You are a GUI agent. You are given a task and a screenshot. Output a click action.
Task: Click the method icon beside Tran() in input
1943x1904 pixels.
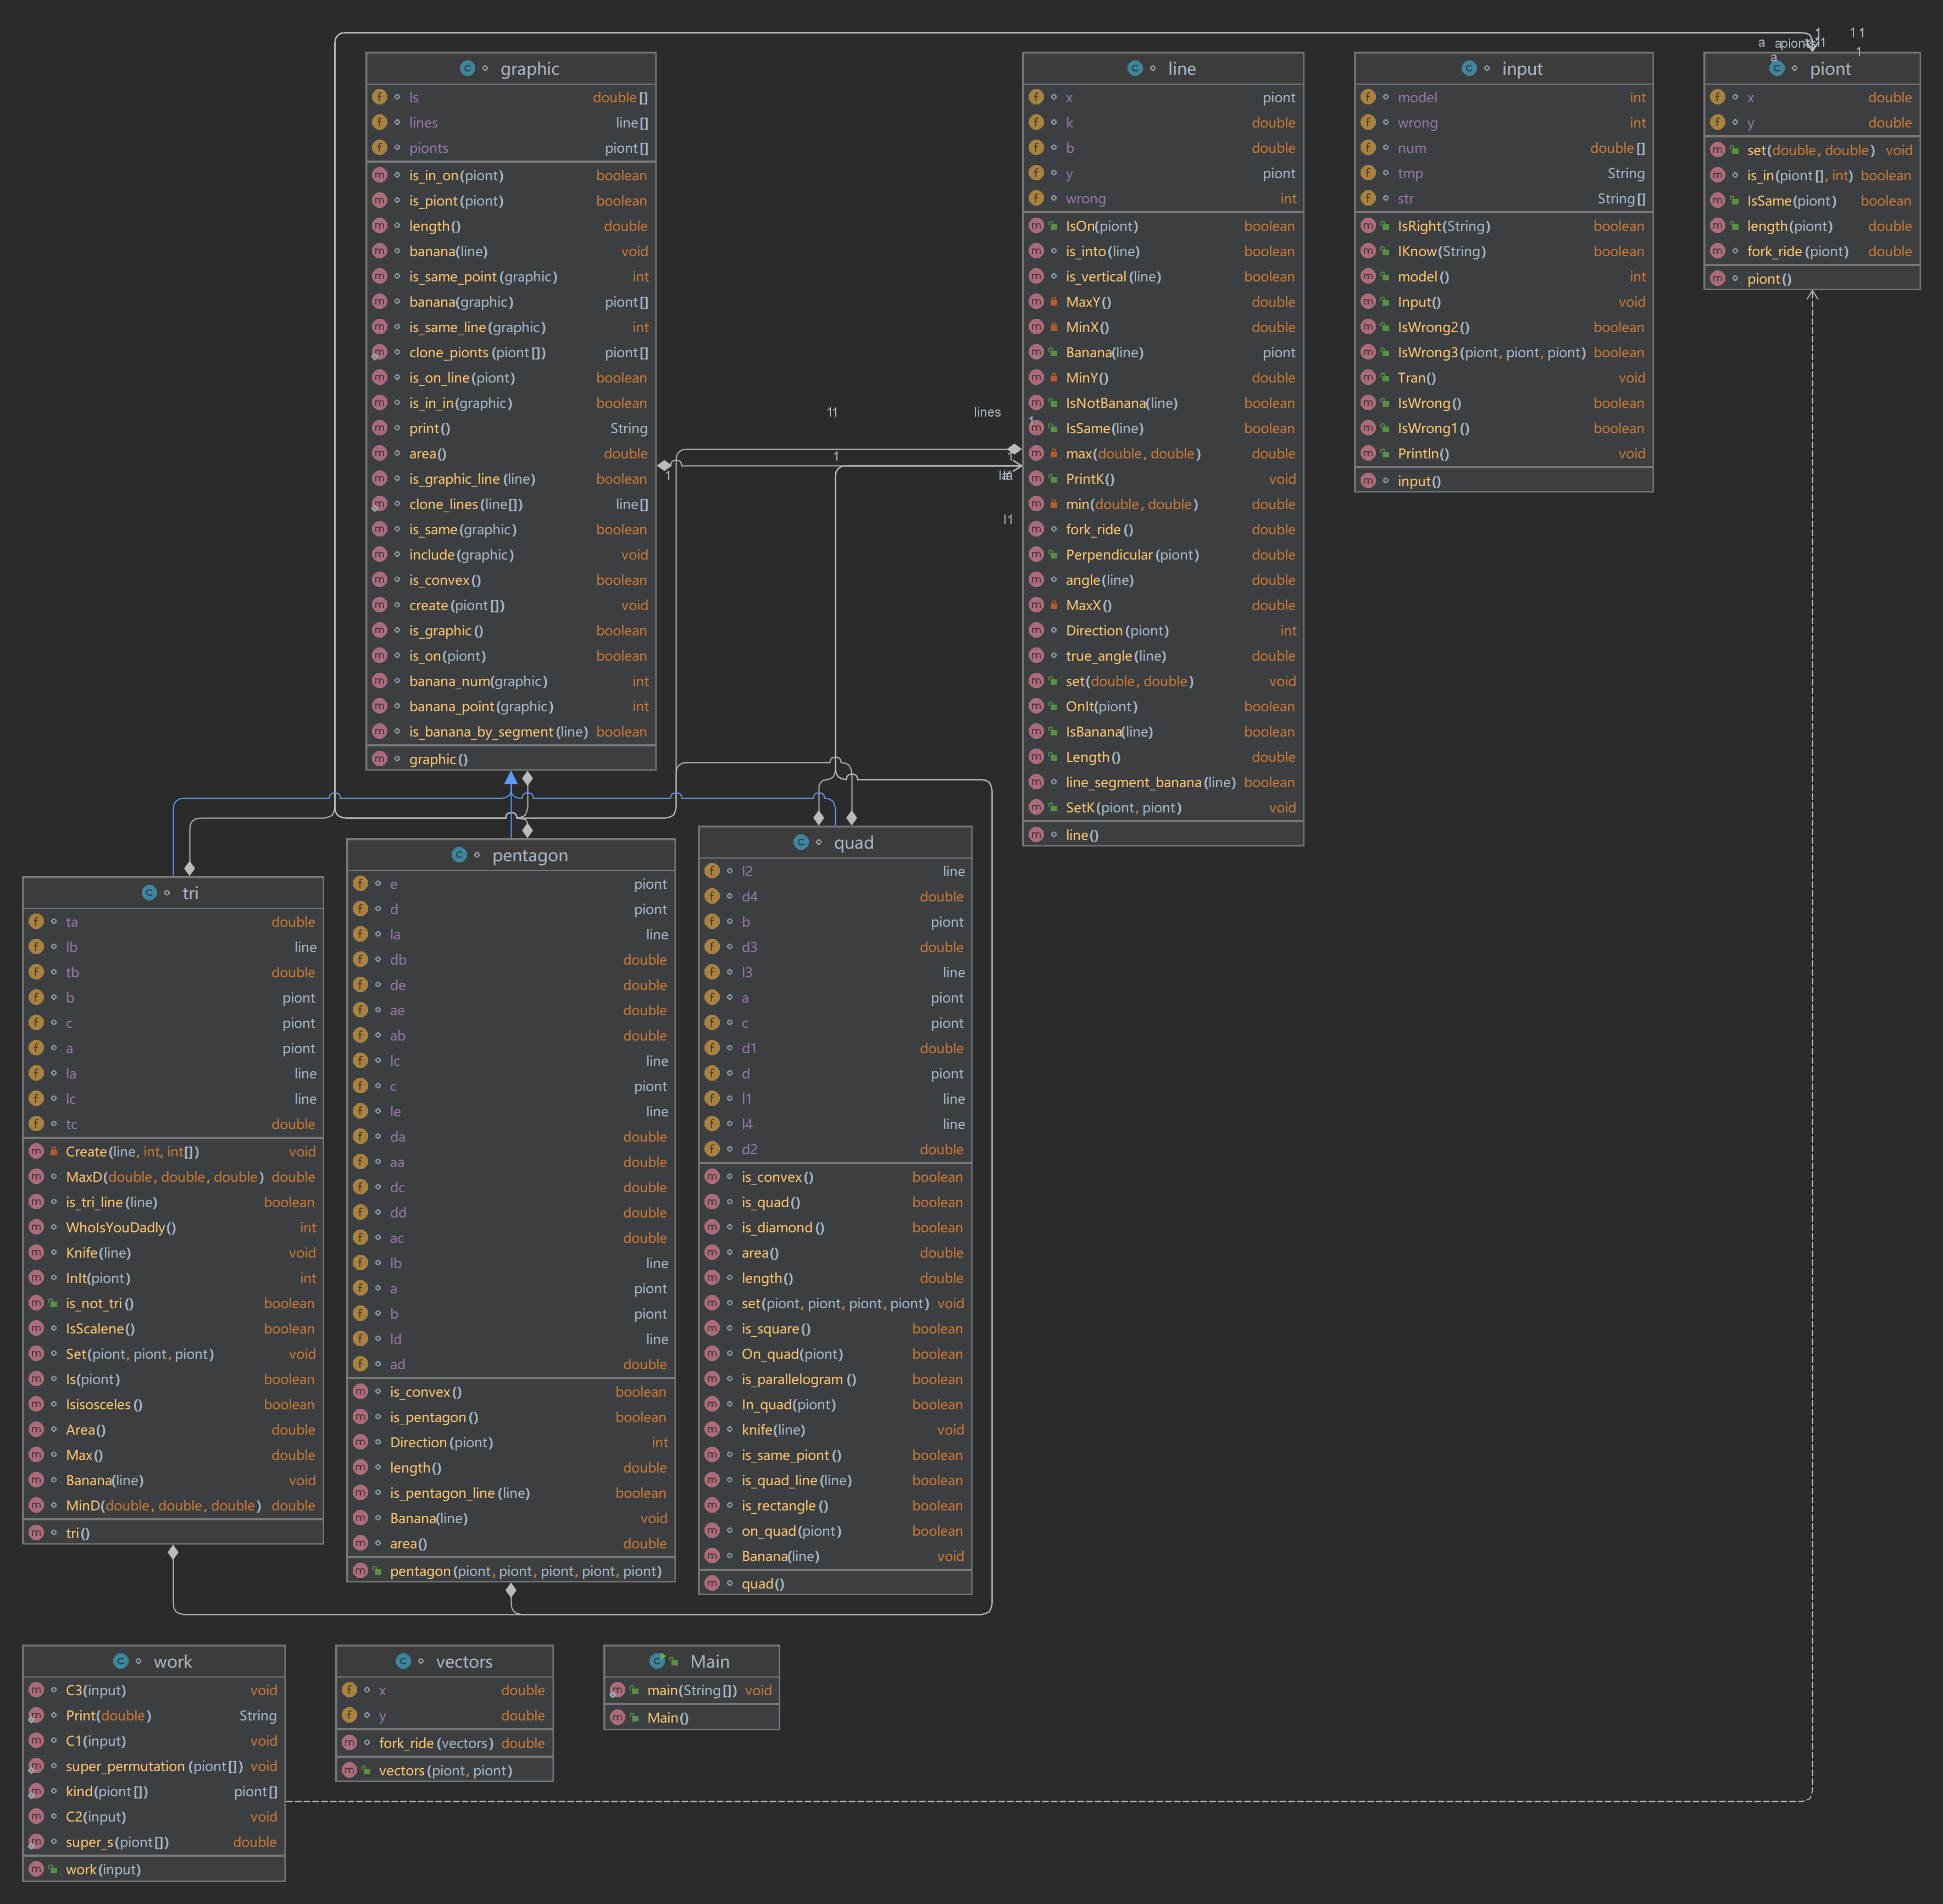click(x=1368, y=377)
